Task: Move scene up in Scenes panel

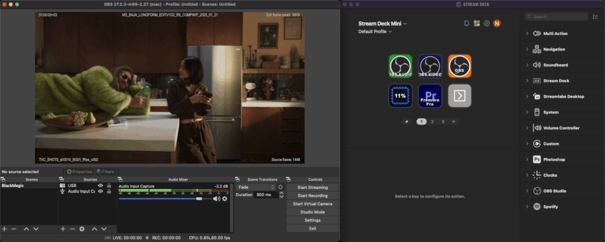Action: (x=26, y=229)
